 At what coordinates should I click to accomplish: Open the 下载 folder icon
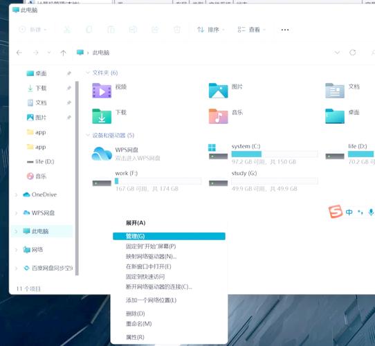[x=102, y=116]
